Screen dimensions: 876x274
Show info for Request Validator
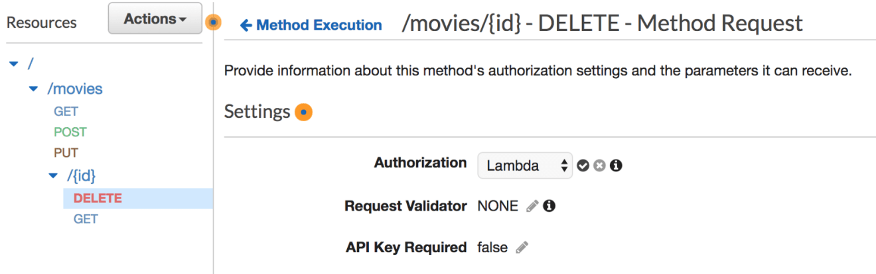coord(549,206)
